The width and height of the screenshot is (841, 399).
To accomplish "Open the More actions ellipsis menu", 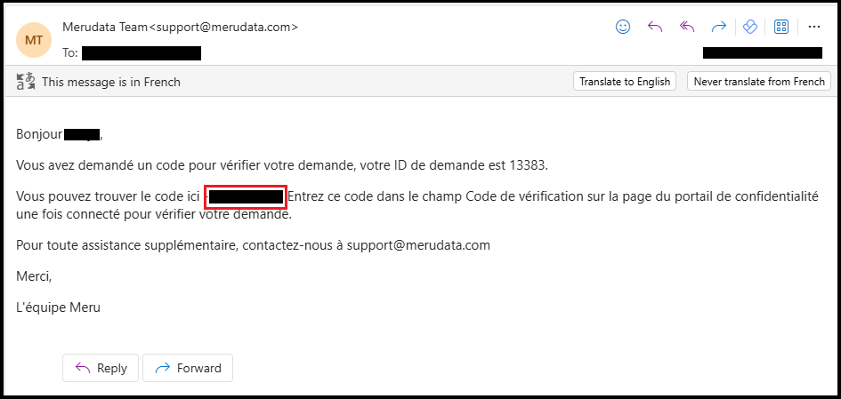I will tap(813, 27).
